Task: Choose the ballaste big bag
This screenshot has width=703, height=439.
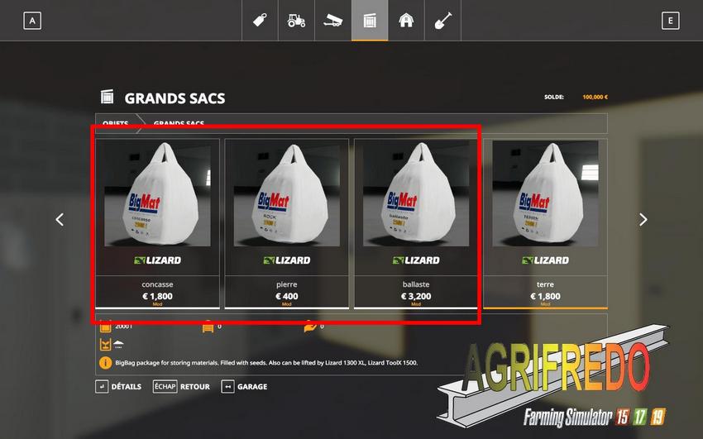Action: click(x=416, y=223)
